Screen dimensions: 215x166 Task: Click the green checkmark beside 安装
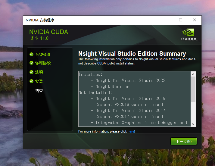tap(31, 81)
